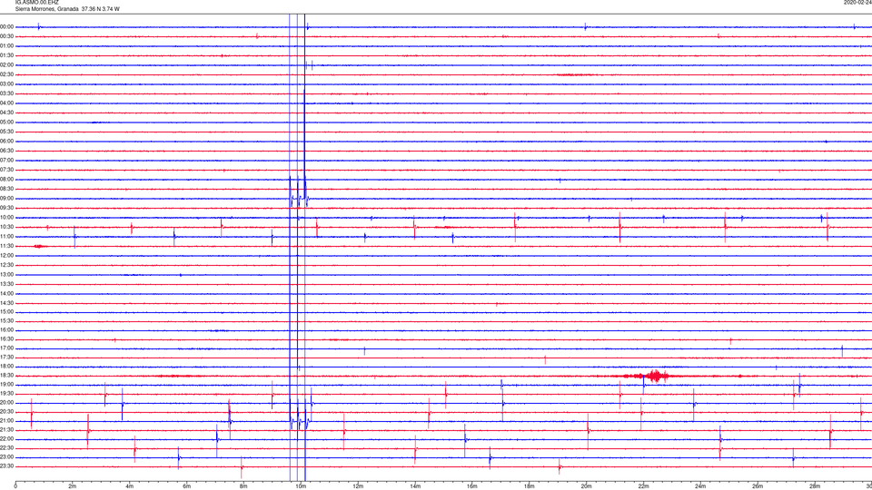Select the 04:00 time label

[x=7, y=103]
